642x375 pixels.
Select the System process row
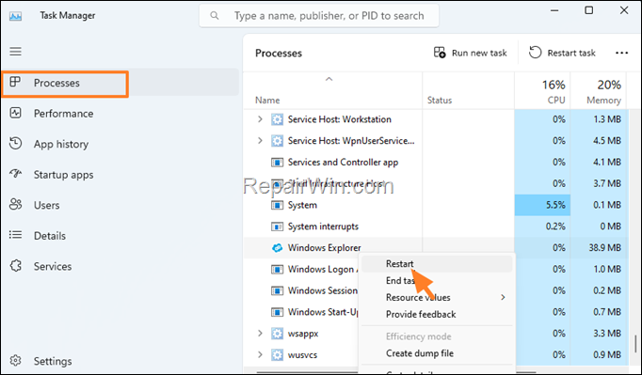click(436, 205)
